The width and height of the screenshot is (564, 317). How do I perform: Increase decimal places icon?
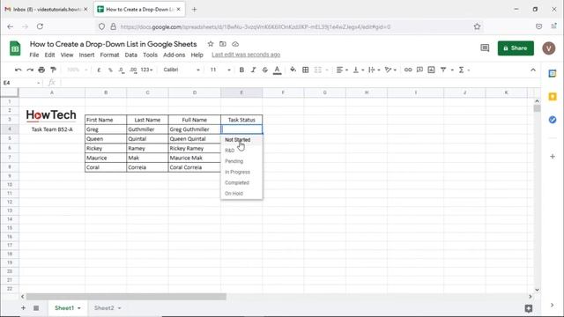133,70
